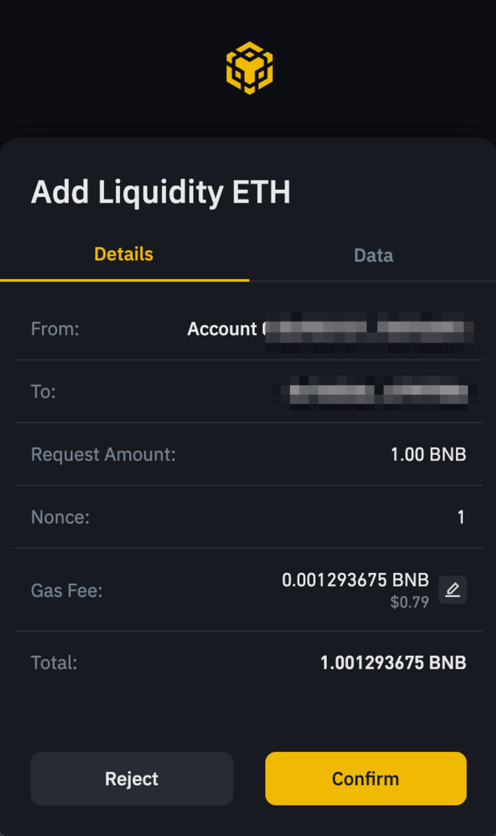Viewport: 496px width, 836px height.
Task: Switch to the Details tab
Action: [124, 254]
